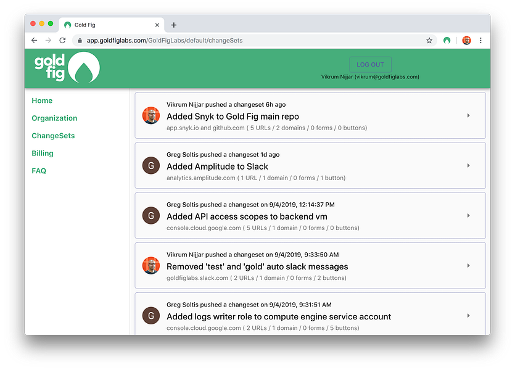Click the user email text under Log Out
Screen dimensions: 515x370
pos(370,77)
